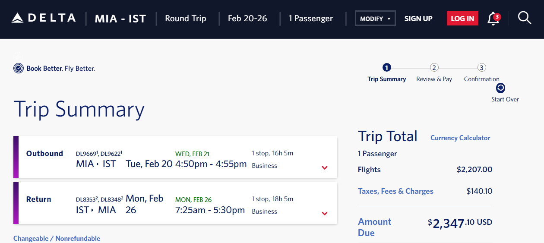Expand the Return flight details chevron
The width and height of the screenshot is (544, 243).
(x=325, y=214)
